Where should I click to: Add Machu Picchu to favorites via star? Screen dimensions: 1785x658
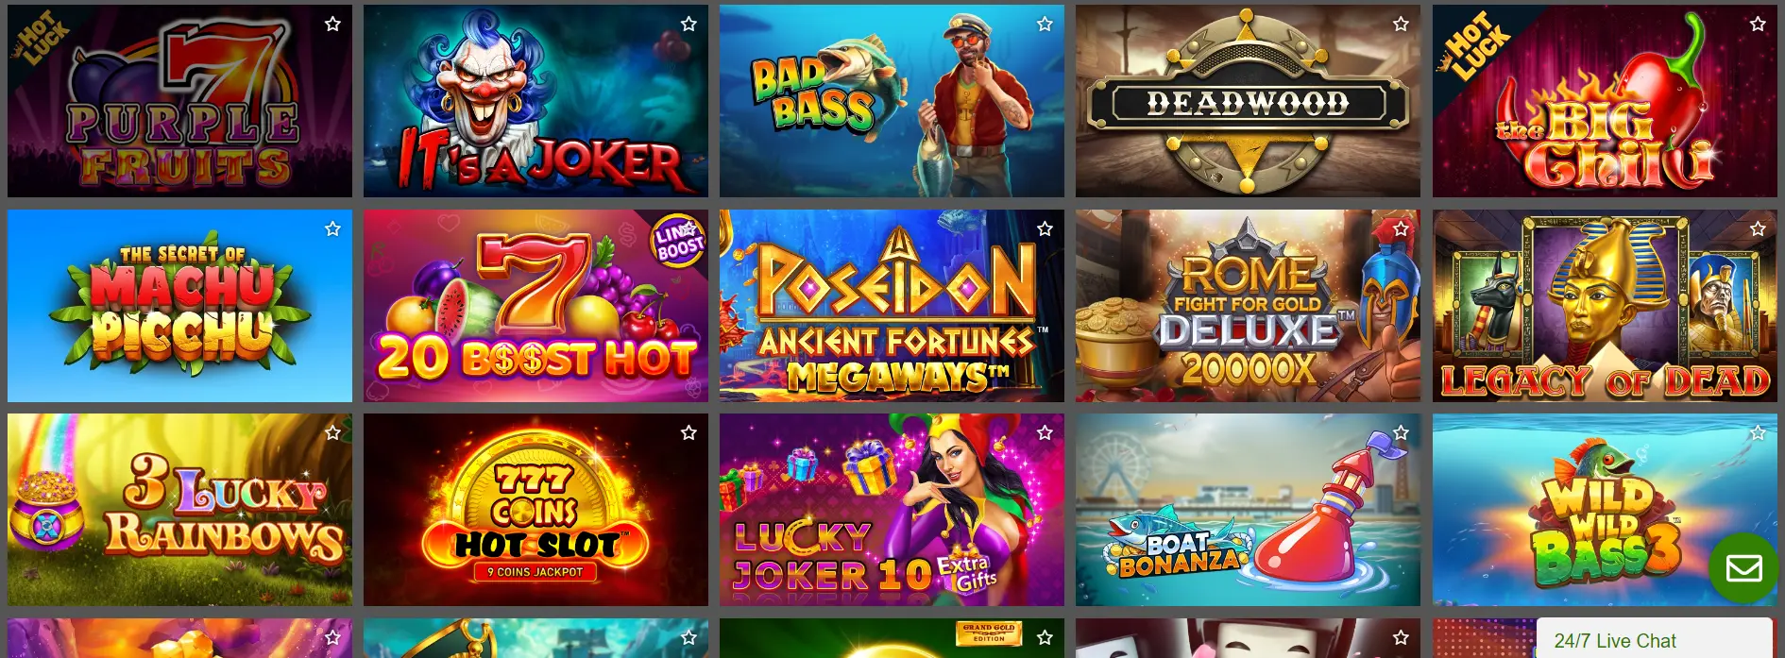(x=332, y=228)
